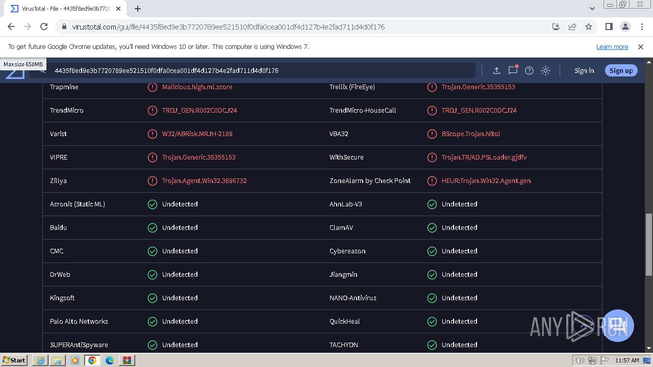Click VIPRE Trojan.Generic.35355153 result
This screenshot has width=653, height=367.
(199, 157)
